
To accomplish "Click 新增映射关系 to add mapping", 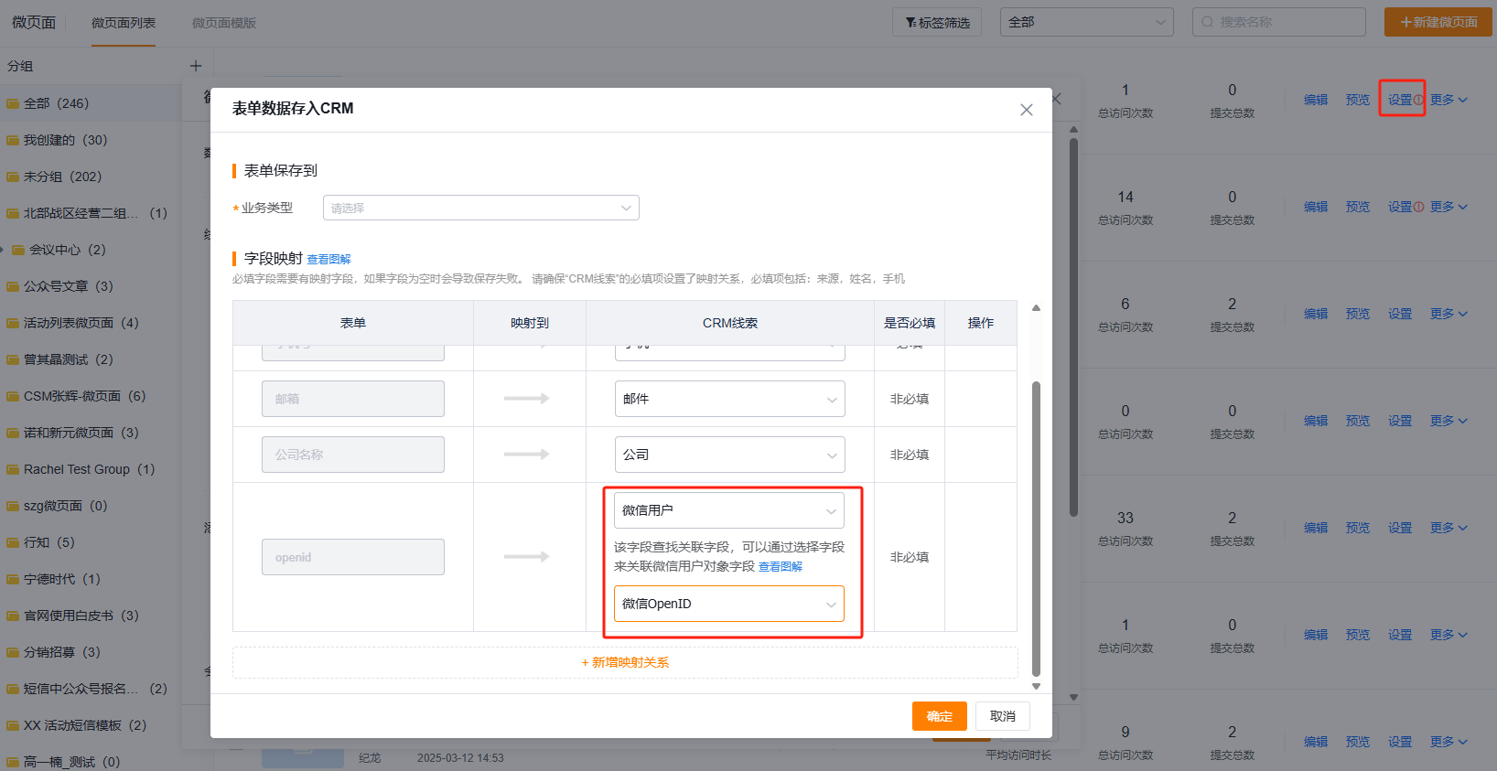I will [625, 662].
